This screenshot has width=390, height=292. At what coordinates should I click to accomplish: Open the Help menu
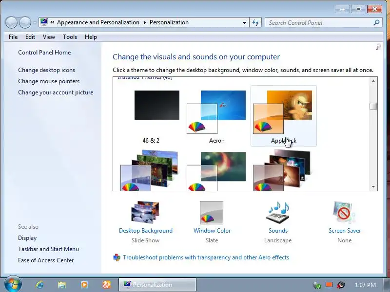[x=91, y=37]
